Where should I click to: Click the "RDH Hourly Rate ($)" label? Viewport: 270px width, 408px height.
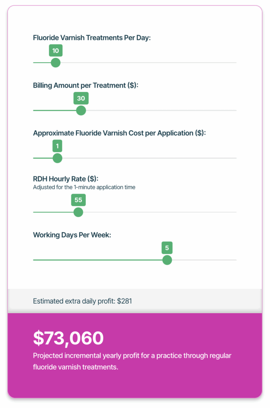[x=65, y=179]
